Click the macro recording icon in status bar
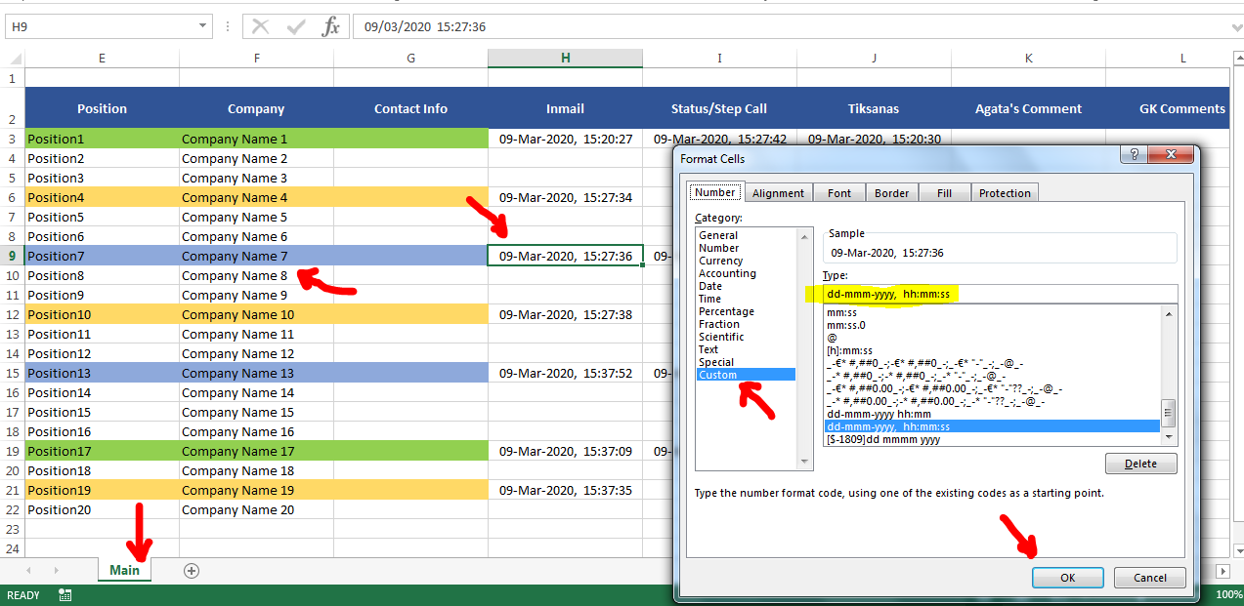The image size is (1244, 606). [65, 594]
